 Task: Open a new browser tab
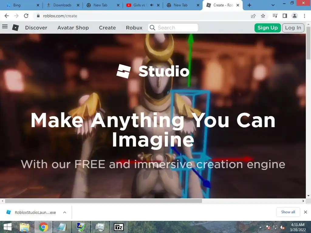coord(249,5)
